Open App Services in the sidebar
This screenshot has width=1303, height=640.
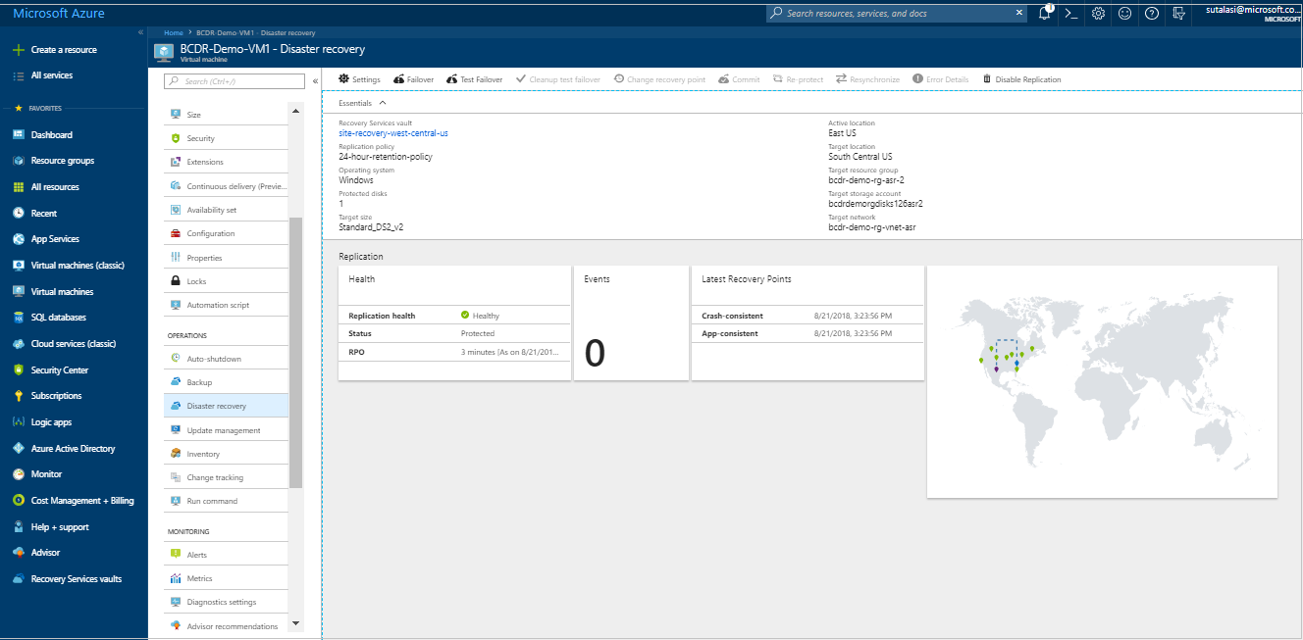coord(46,239)
